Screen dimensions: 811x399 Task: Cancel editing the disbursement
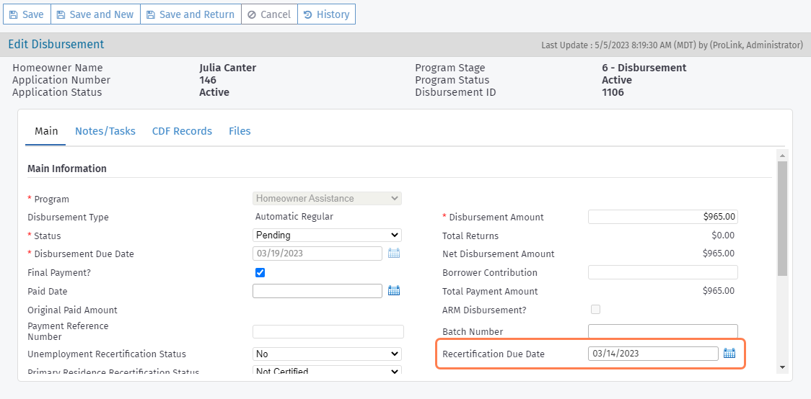(268, 14)
